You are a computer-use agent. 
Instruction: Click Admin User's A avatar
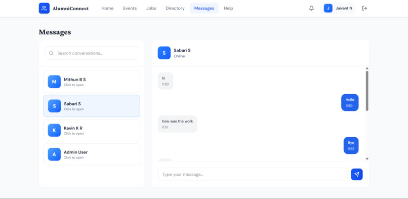[54, 154]
